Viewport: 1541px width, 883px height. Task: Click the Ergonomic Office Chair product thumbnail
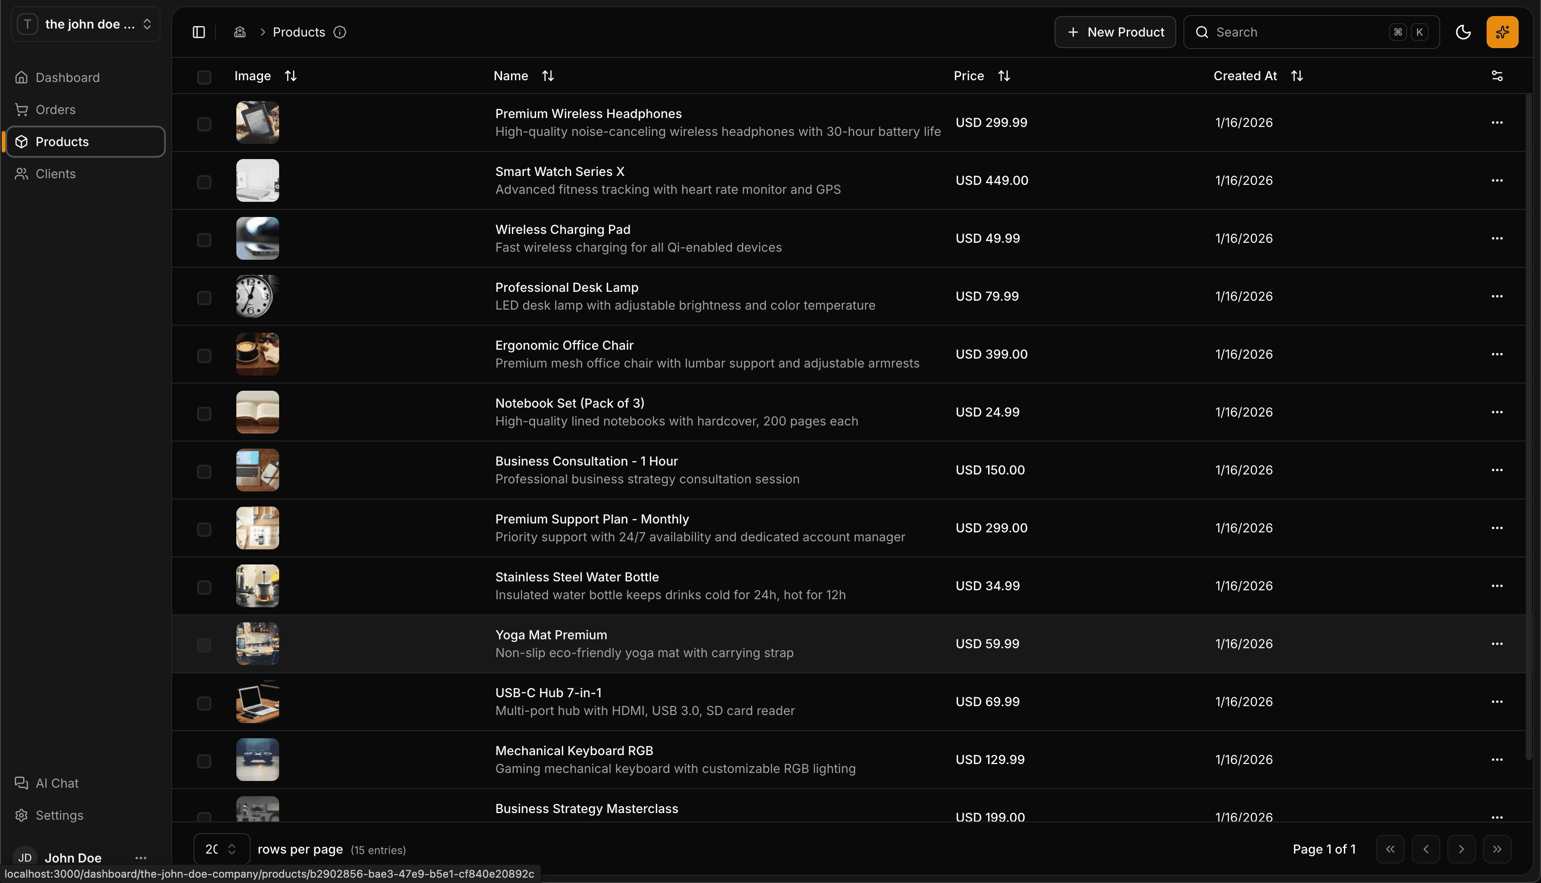pyautogui.click(x=257, y=354)
